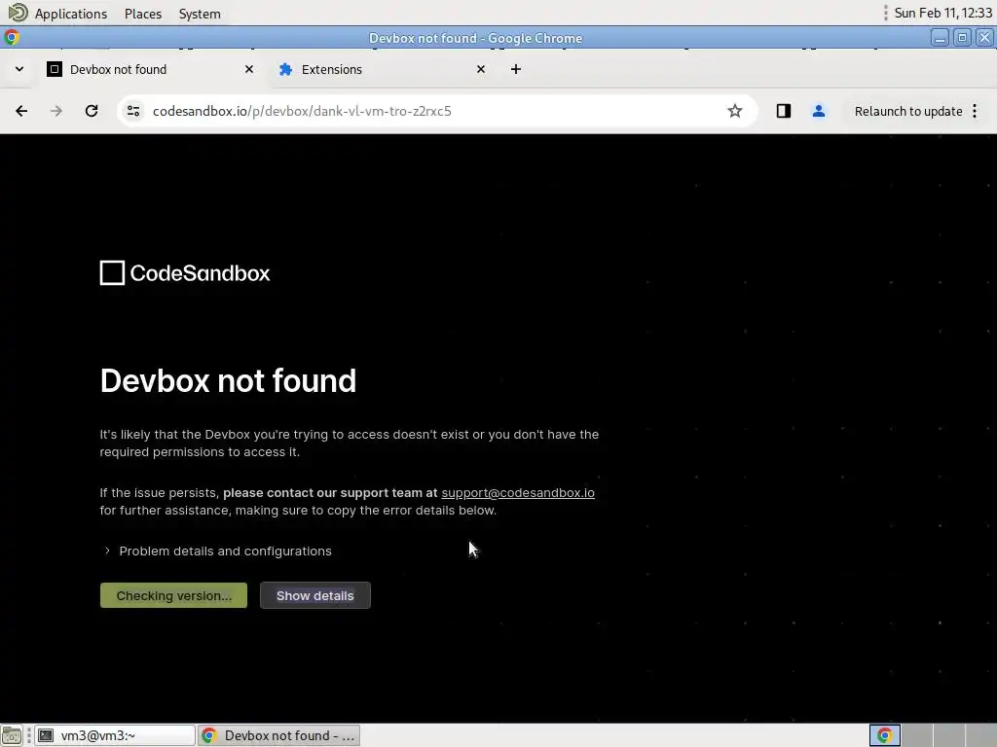Maximize the Chrome window
The height and width of the screenshot is (747, 997).
(x=962, y=38)
